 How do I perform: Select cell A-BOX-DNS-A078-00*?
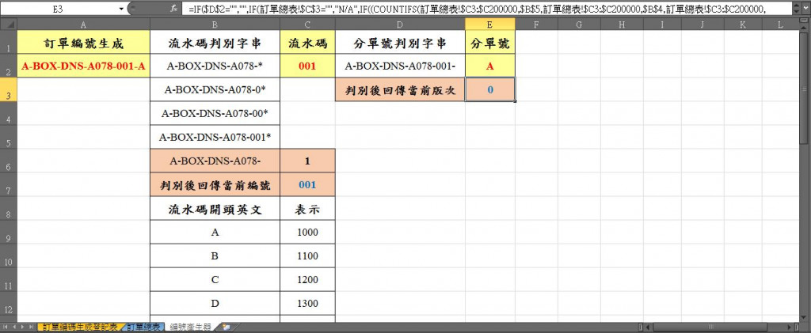coord(215,113)
